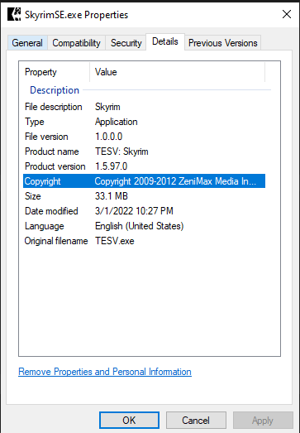Switch to the General tab
The height and width of the screenshot is (433, 300).
pos(27,43)
